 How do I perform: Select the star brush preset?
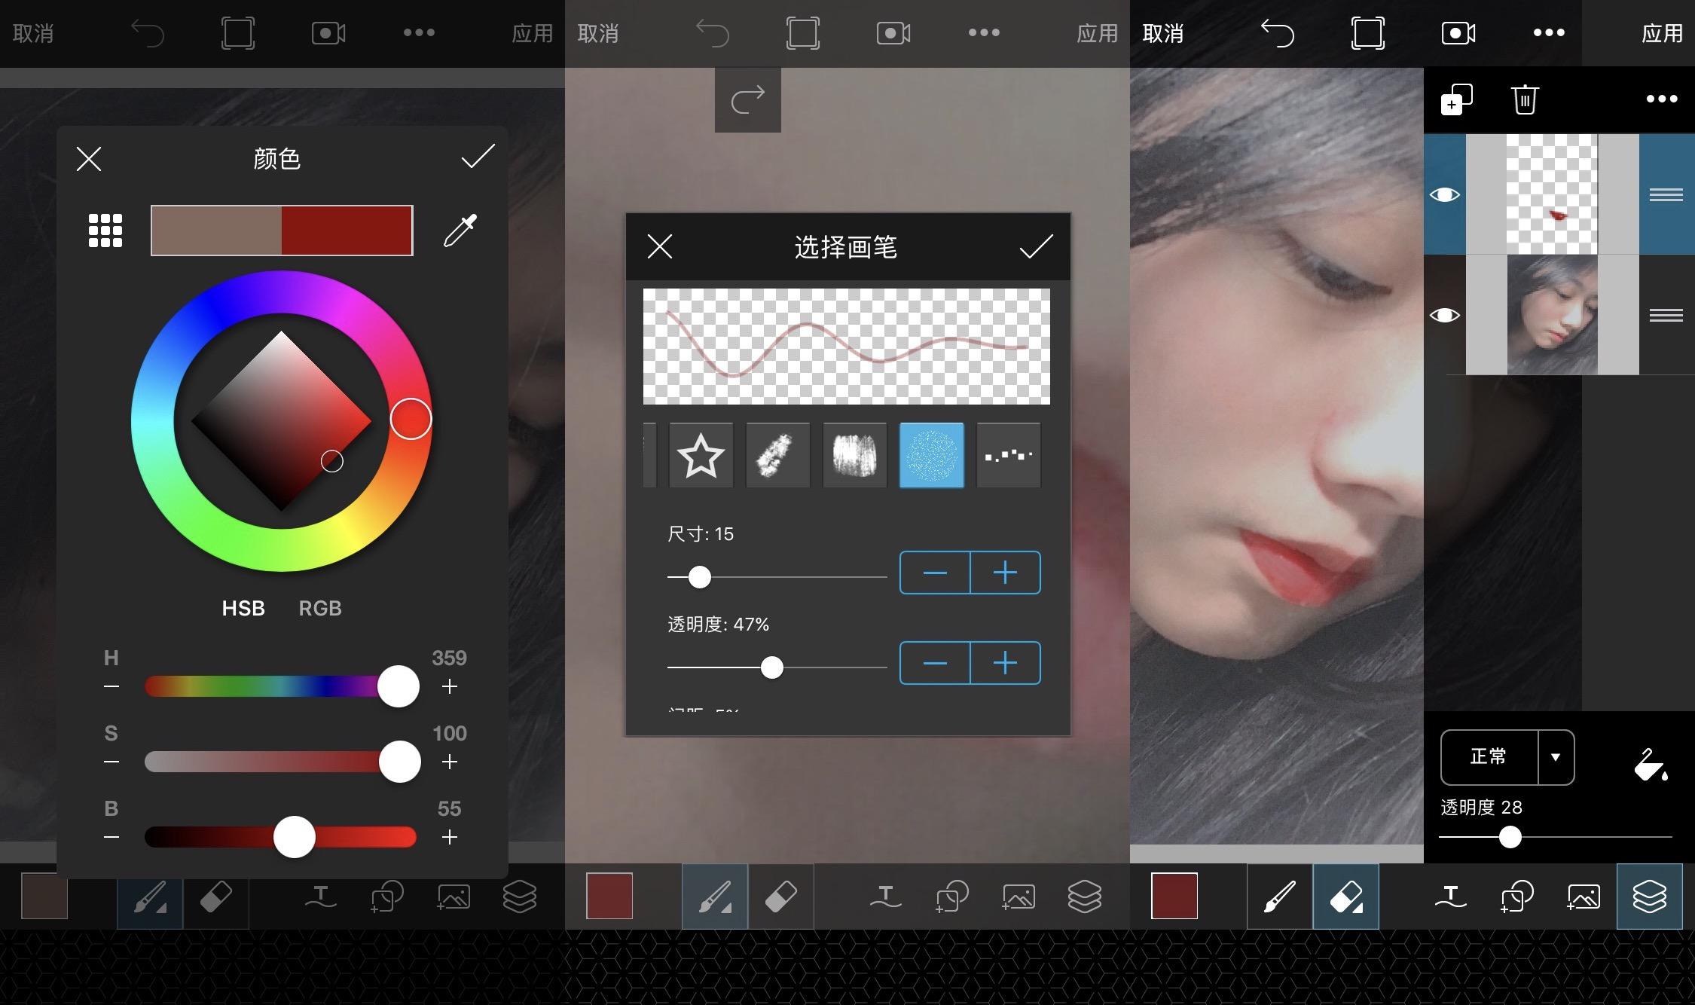coord(701,455)
